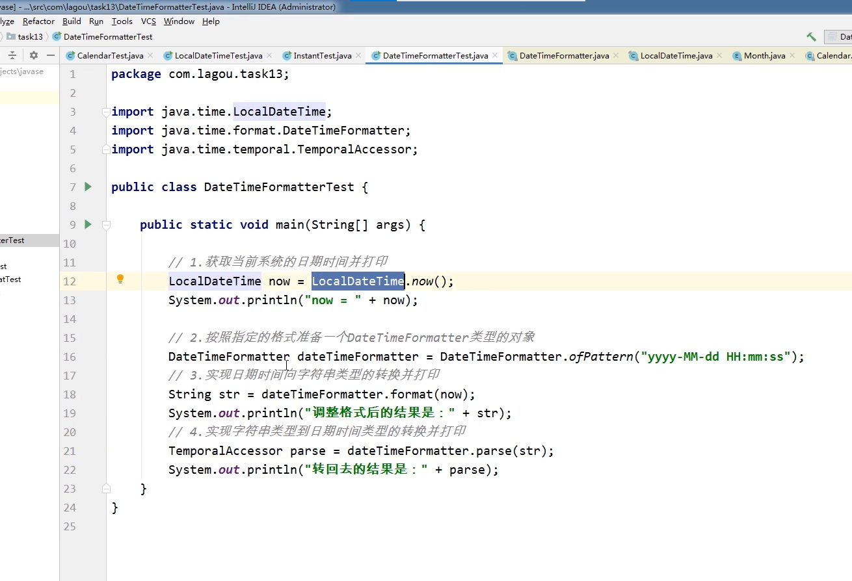Image resolution: width=852 pixels, height=581 pixels.
Task: Close the DateTimeFormatter.java tab
Action: tap(616, 56)
